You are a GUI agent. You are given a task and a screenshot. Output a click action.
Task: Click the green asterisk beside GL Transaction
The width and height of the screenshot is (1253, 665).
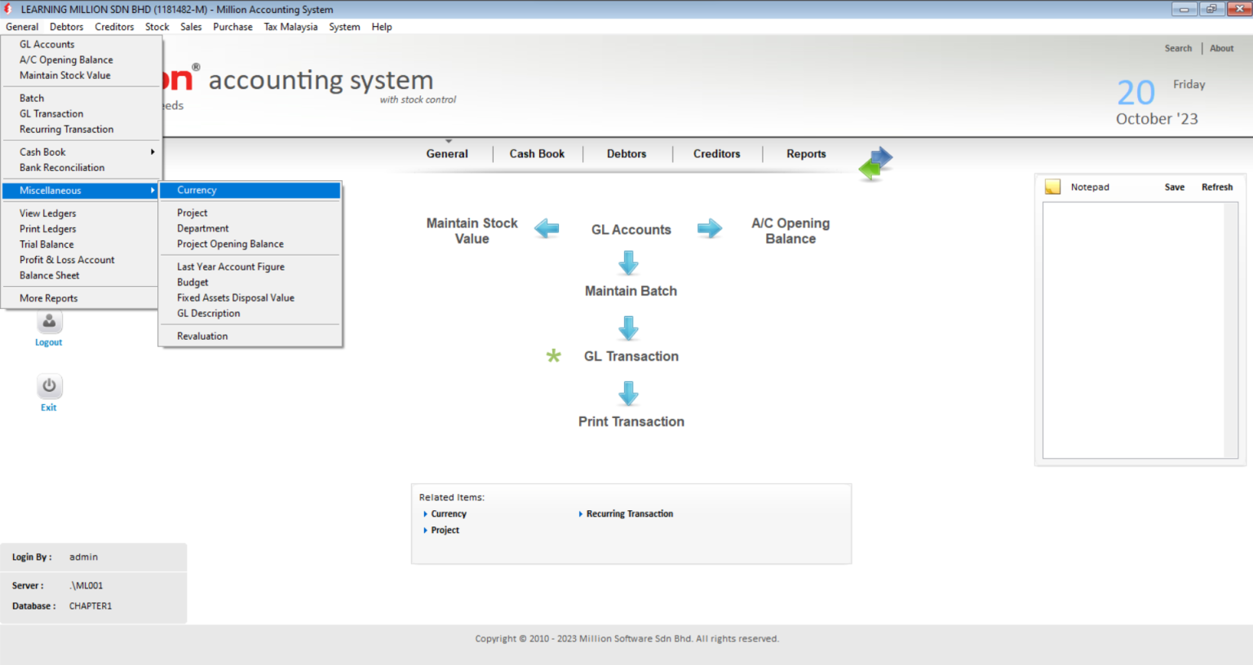[554, 355]
